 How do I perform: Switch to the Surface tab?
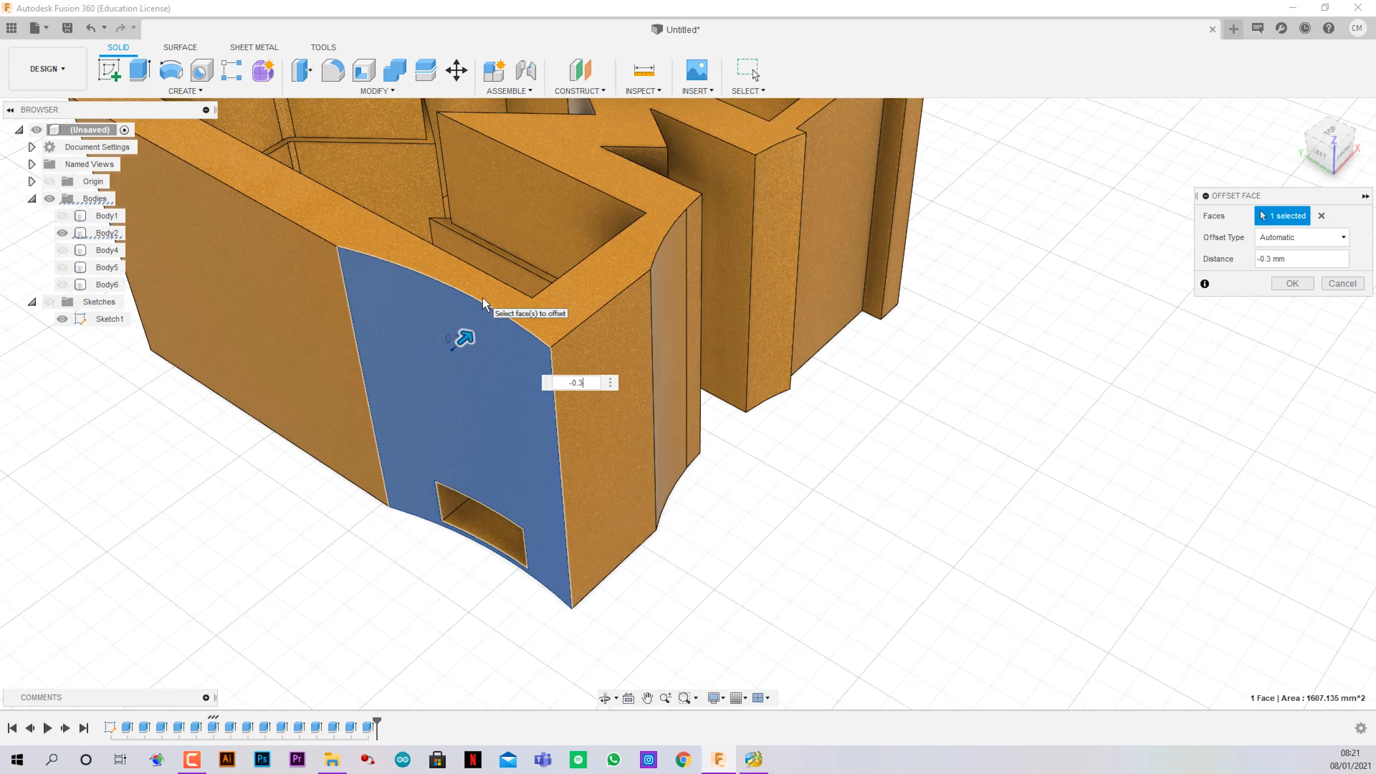(180, 47)
